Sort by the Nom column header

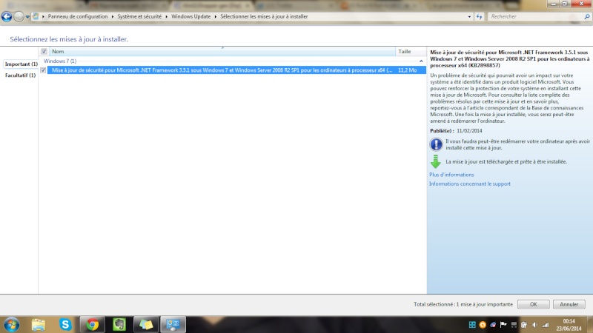click(222, 51)
